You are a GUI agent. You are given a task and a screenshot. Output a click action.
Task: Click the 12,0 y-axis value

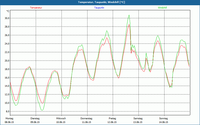coord(7,94)
